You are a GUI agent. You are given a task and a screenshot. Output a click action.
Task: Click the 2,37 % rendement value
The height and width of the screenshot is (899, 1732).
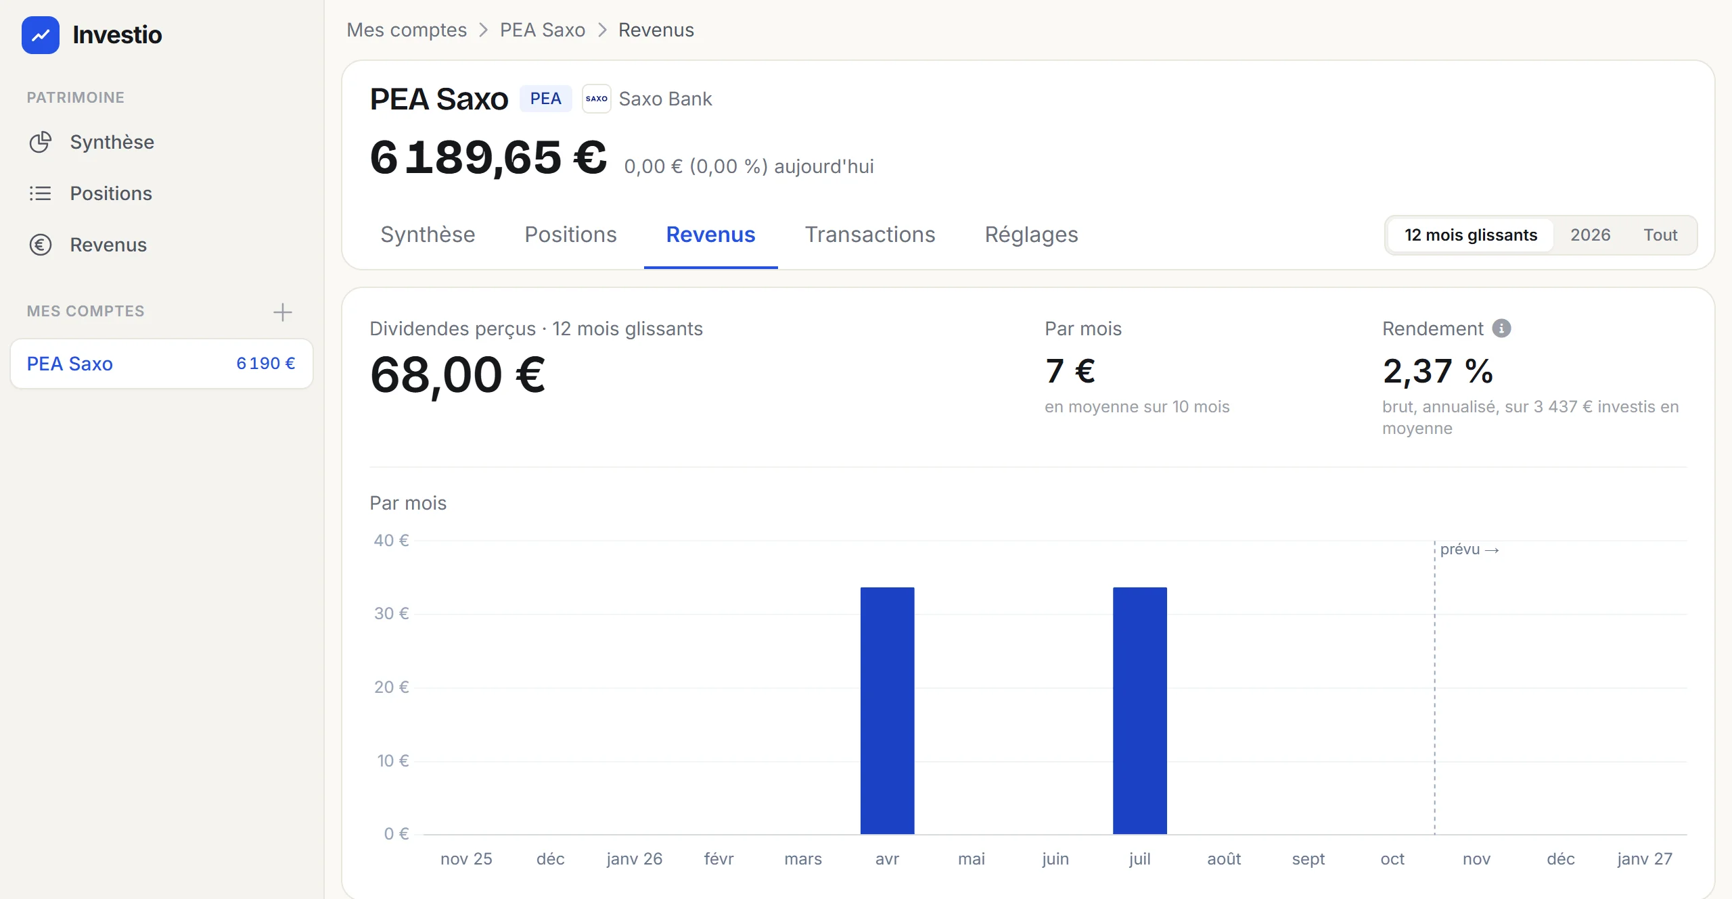(1438, 371)
